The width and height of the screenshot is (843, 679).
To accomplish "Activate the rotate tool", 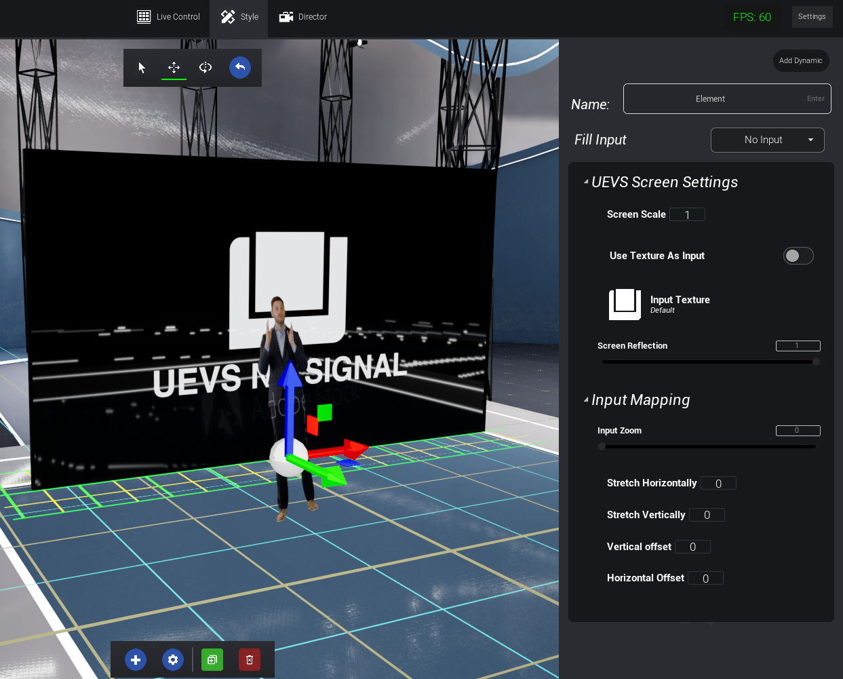I will click(205, 67).
